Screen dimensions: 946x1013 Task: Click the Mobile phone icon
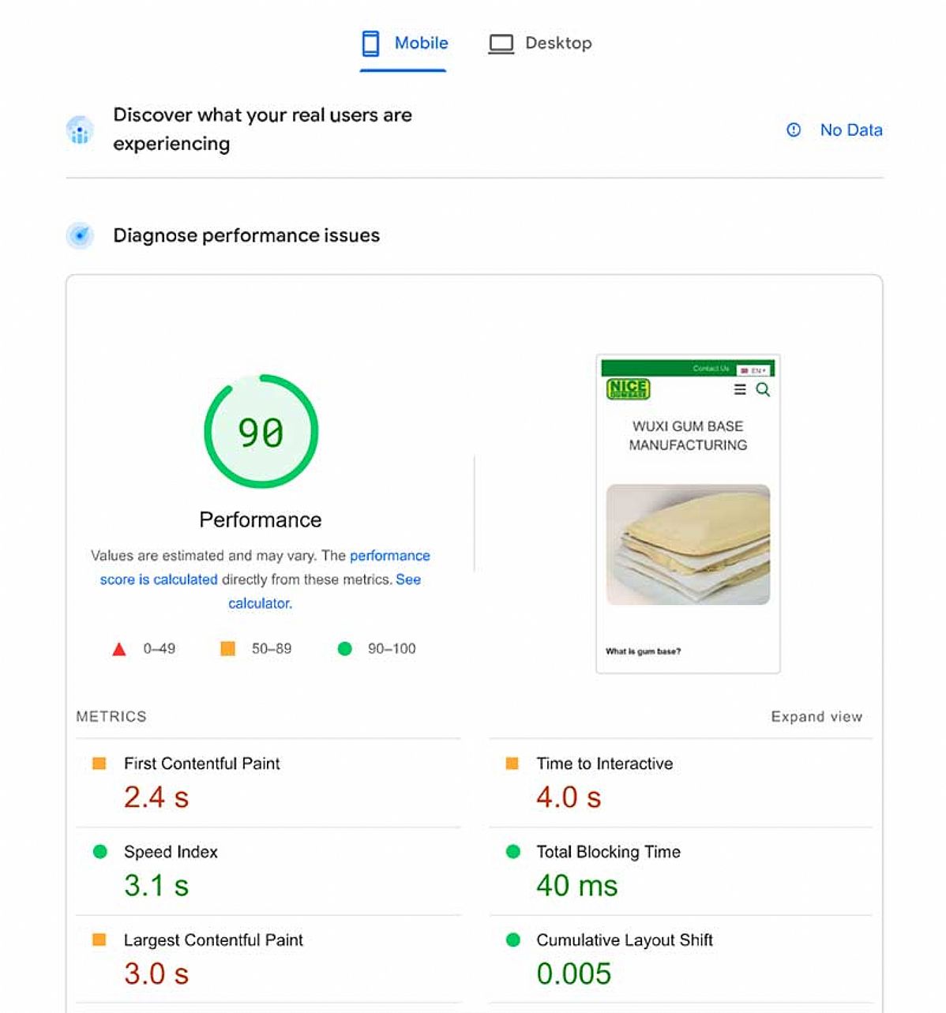coord(370,43)
